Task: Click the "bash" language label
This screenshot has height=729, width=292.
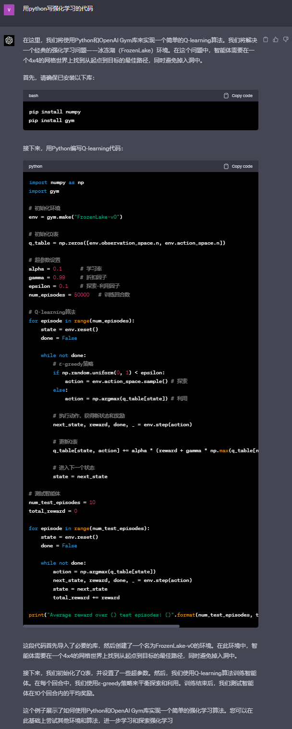Action: click(34, 96)
